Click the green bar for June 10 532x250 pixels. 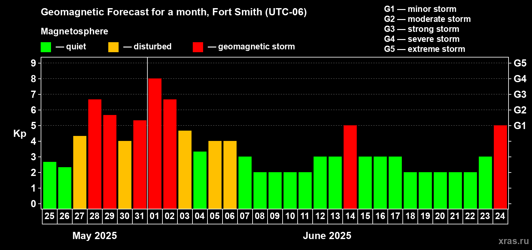point(290,191)
